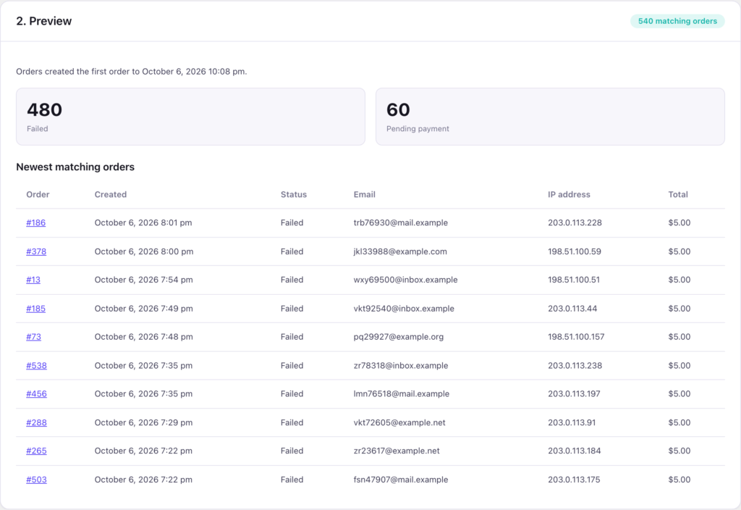Open order #538 link

tap(36, 366)
